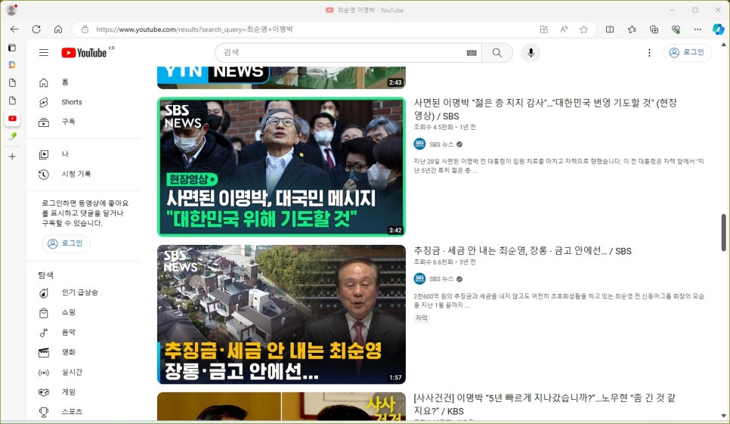The image size is (730, 424).
Task: Click the browser home icon
Action: 58,29
